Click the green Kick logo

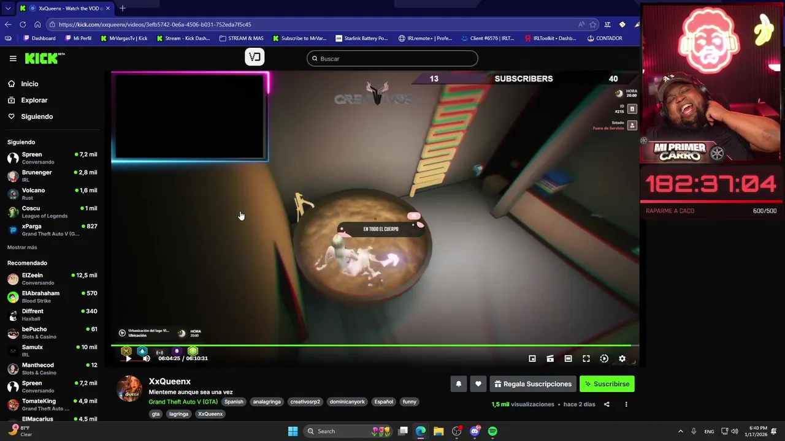click(45, 58)
